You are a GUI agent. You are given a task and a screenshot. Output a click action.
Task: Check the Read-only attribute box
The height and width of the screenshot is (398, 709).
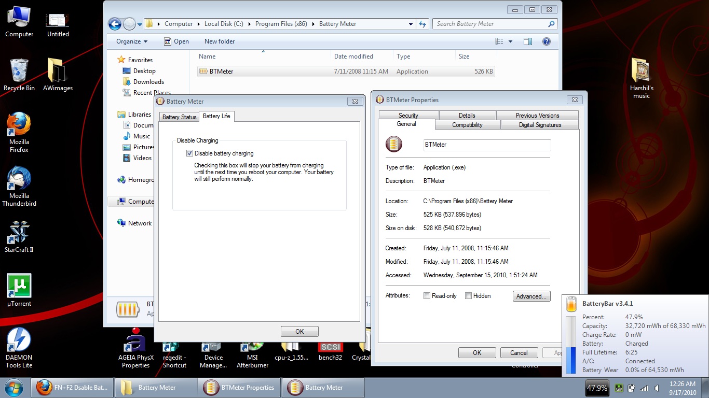(x=427, y=296)
